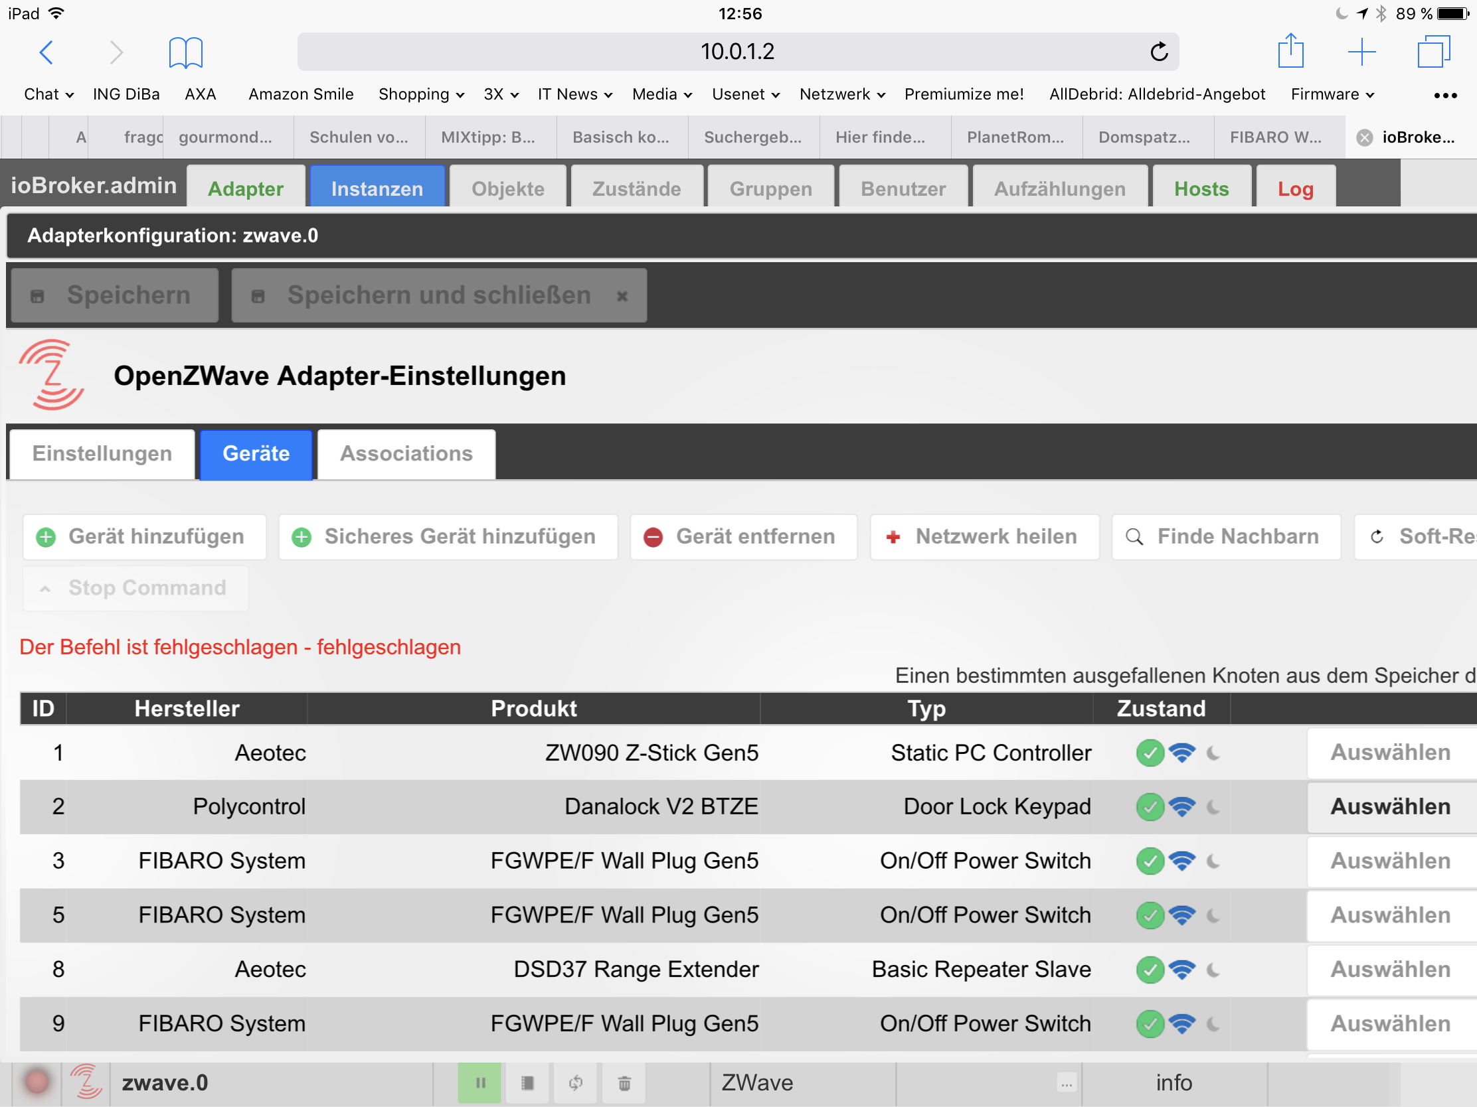
Task: Click Auswählen for DSD37 Range Extender
Action: pyautogui.click(x=1391, y=970)
